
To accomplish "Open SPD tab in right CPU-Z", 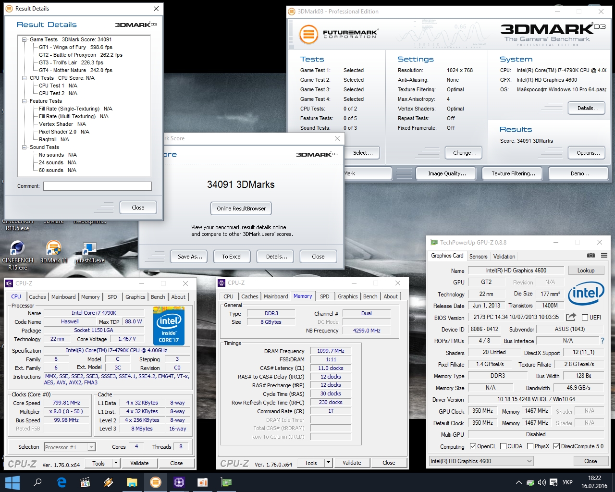I will (x=325, y=296).
